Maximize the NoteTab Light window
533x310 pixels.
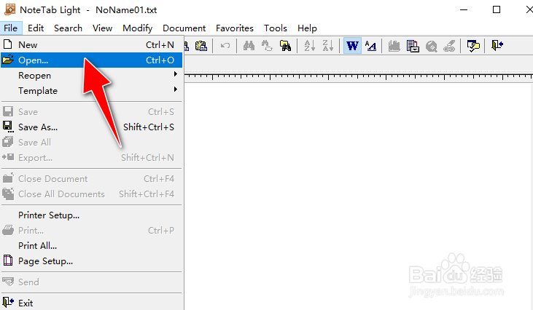coord(497,10)
